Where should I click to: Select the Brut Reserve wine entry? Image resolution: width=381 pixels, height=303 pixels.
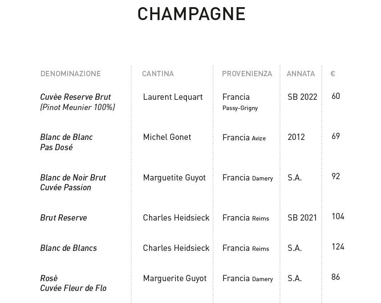click(63, 217)
